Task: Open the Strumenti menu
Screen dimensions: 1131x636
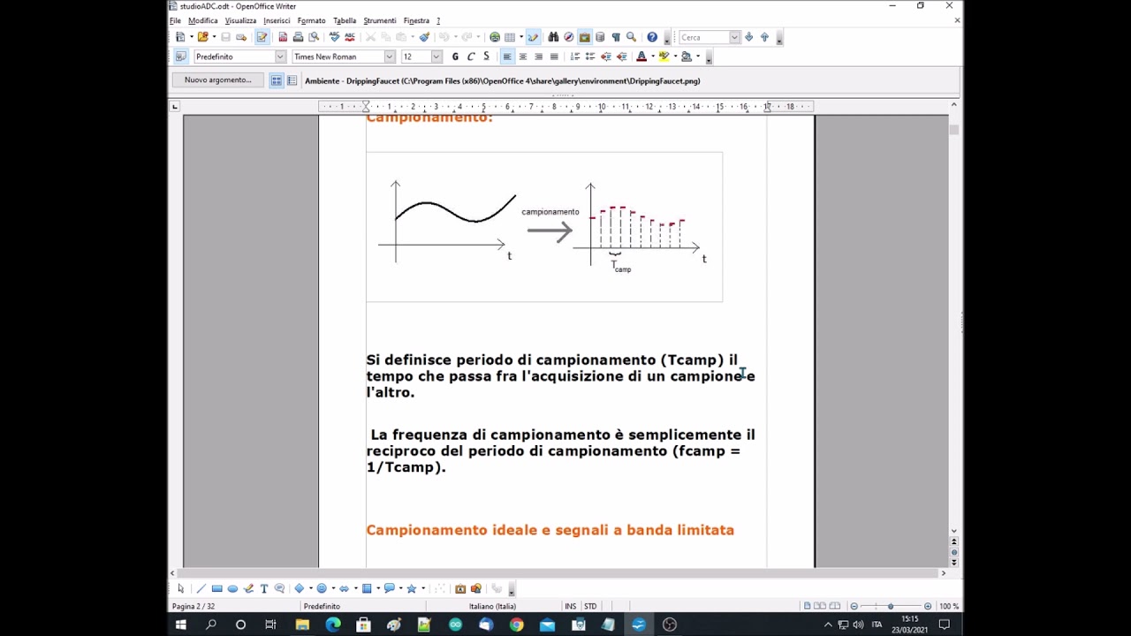Action: coord(380,20)
